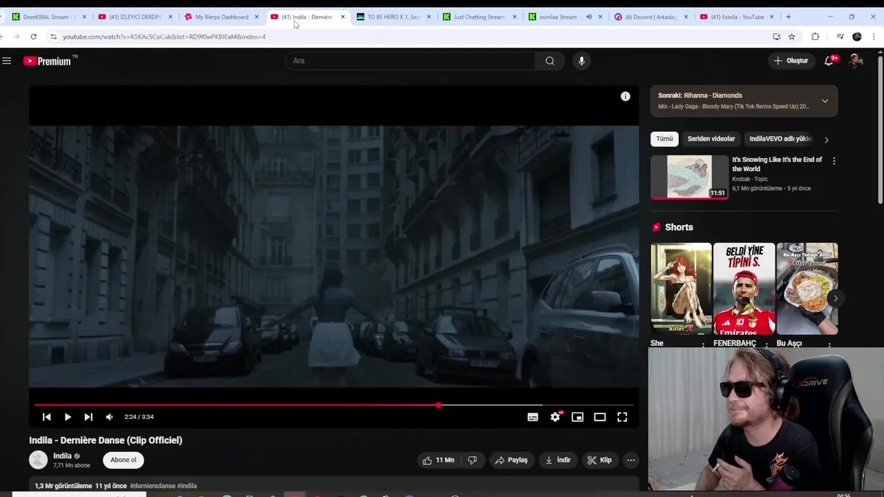Select the IndilaVEVO adlı yükle chip

point(780,139)
